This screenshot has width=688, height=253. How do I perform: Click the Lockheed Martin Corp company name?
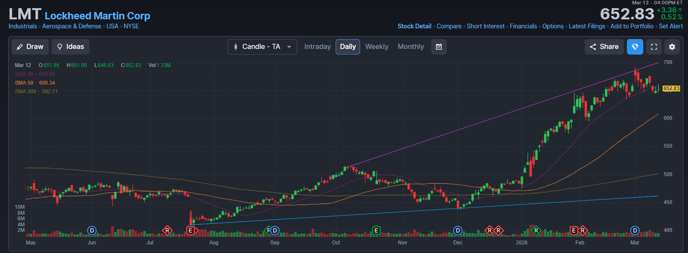[97, 16]
